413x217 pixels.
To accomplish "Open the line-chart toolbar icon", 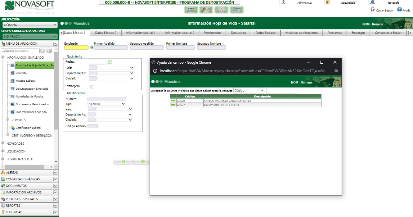I will [x=221, y=10].
